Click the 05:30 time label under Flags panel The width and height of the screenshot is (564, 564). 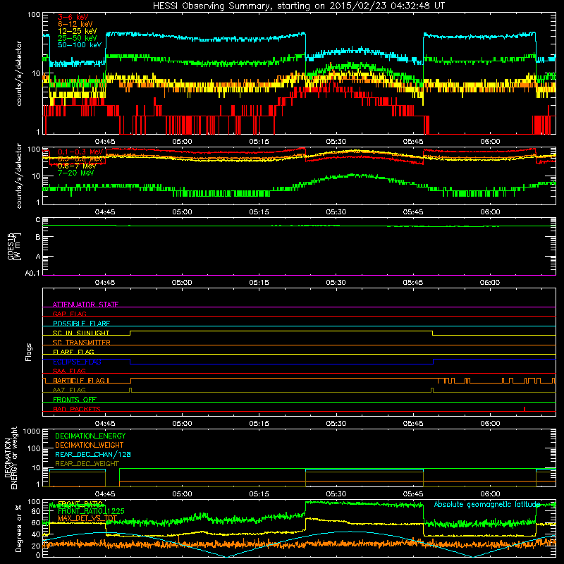coord(336,424)
